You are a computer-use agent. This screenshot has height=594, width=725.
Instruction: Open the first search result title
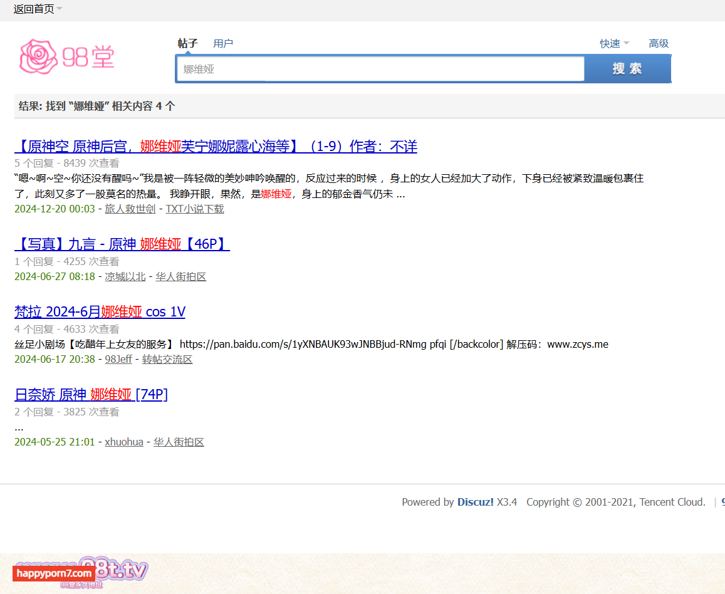coord(216,147)
